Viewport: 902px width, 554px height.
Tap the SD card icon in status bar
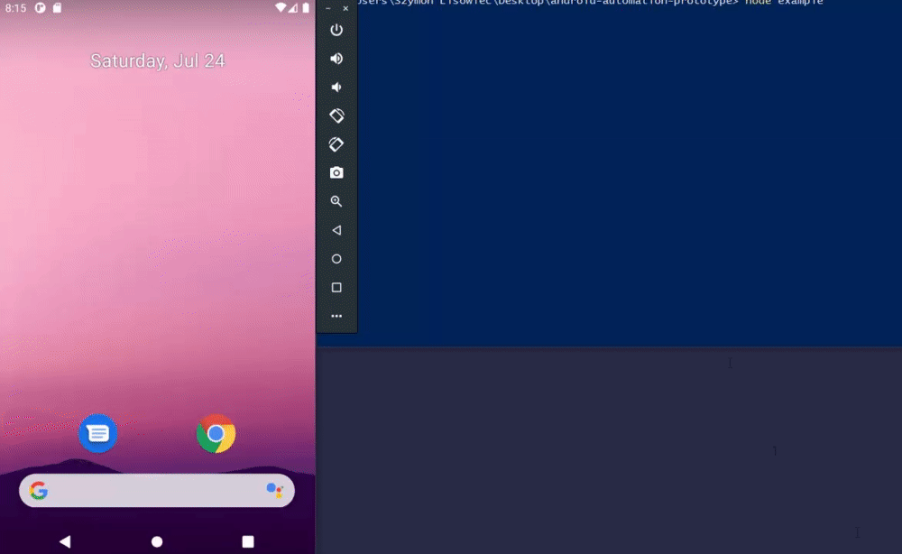58,7
